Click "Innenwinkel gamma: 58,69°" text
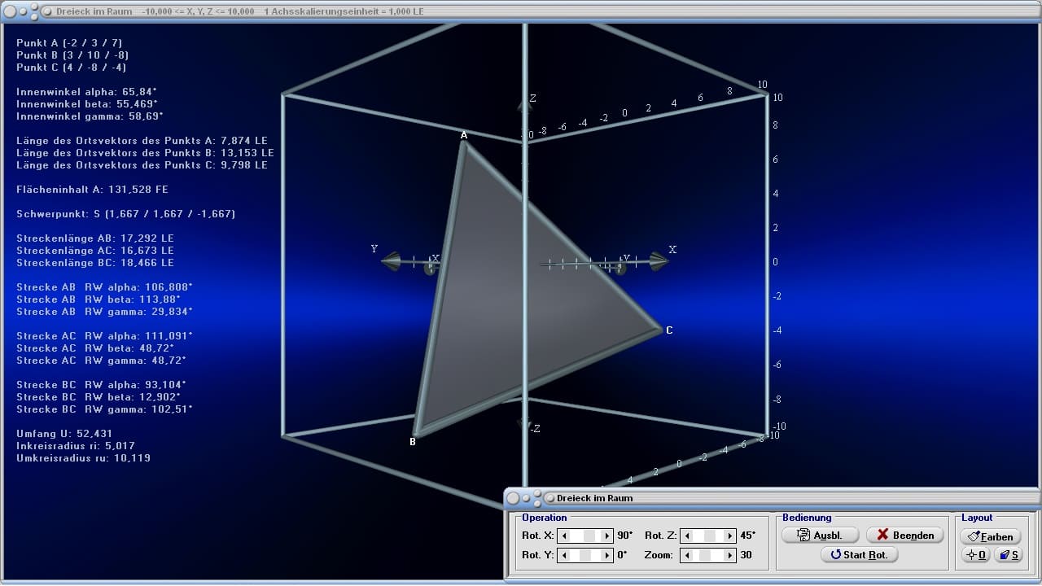Image resolution: width=1042 pixels, height=586 pixels. (90, 116)
